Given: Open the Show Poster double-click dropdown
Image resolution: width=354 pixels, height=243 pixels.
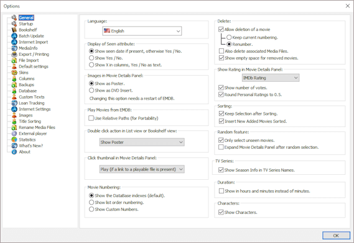Looking at the screenshot, I should coord(142,142).
